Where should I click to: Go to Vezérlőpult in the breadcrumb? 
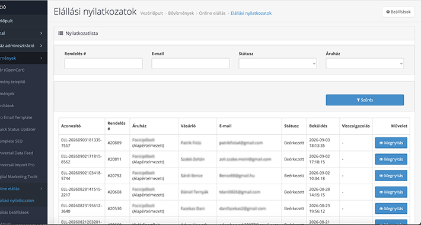tap(151, 13)
